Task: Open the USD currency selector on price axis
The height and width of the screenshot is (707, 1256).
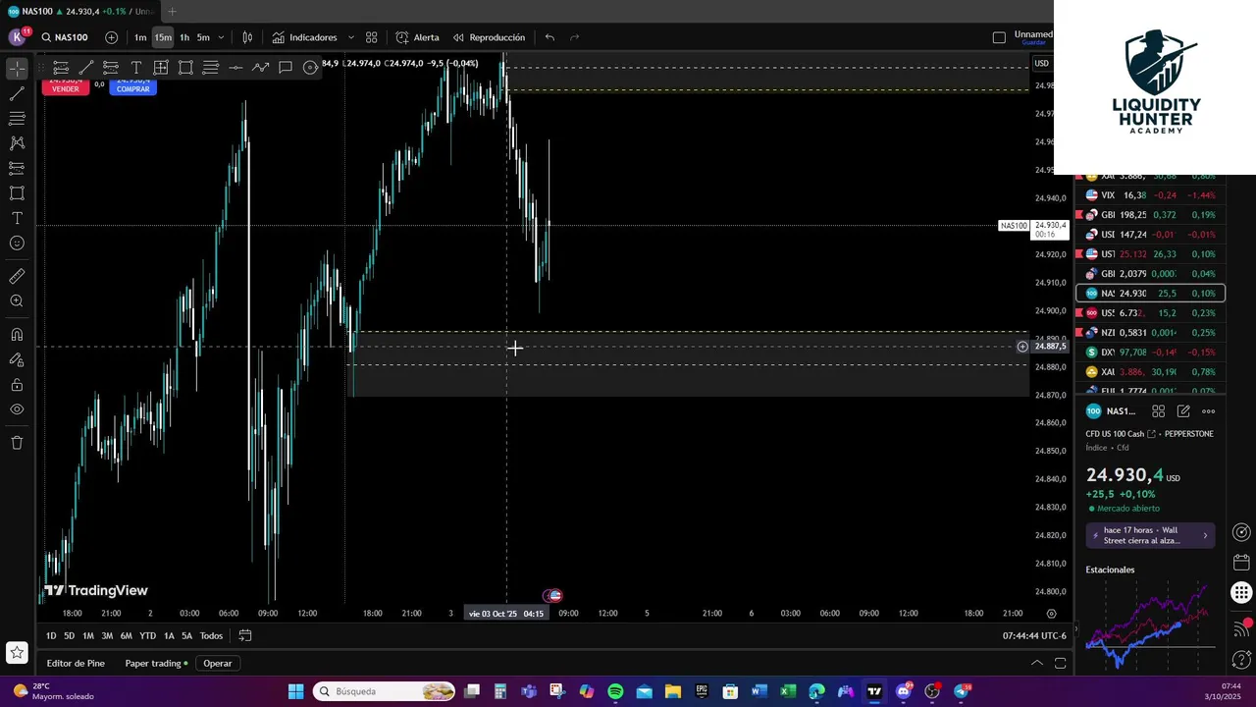Action: [1041, 63]
